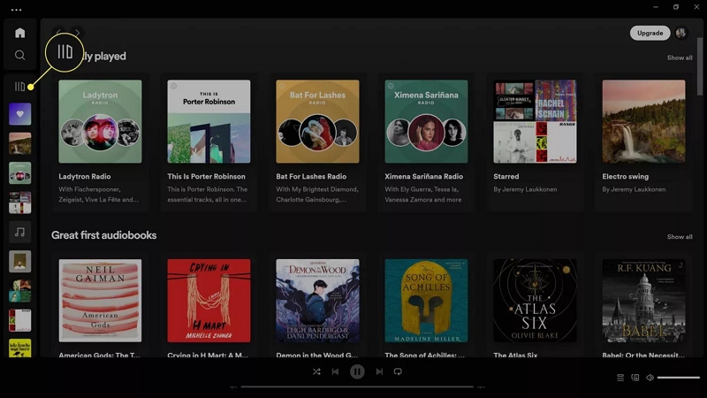Viewport: 707px width, 398px height.
Task: Pause the current track
Action: tap(357, 371)
